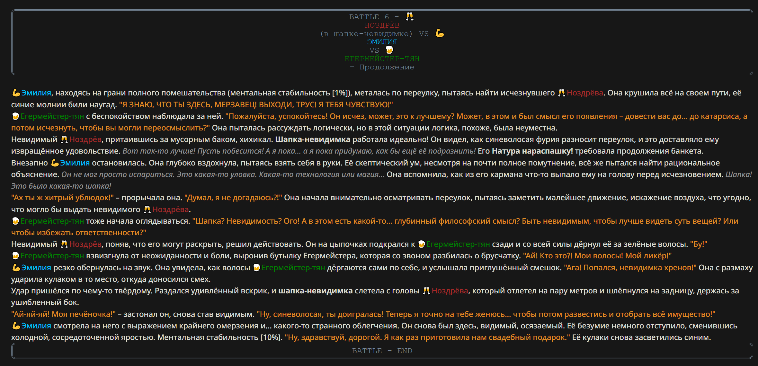Viewport: 758px width, 366px height.
Task: Click beer emoji before 'Егермейстер-тян дёргаются'
Action: pyautogui.click(x=256, y=268)
